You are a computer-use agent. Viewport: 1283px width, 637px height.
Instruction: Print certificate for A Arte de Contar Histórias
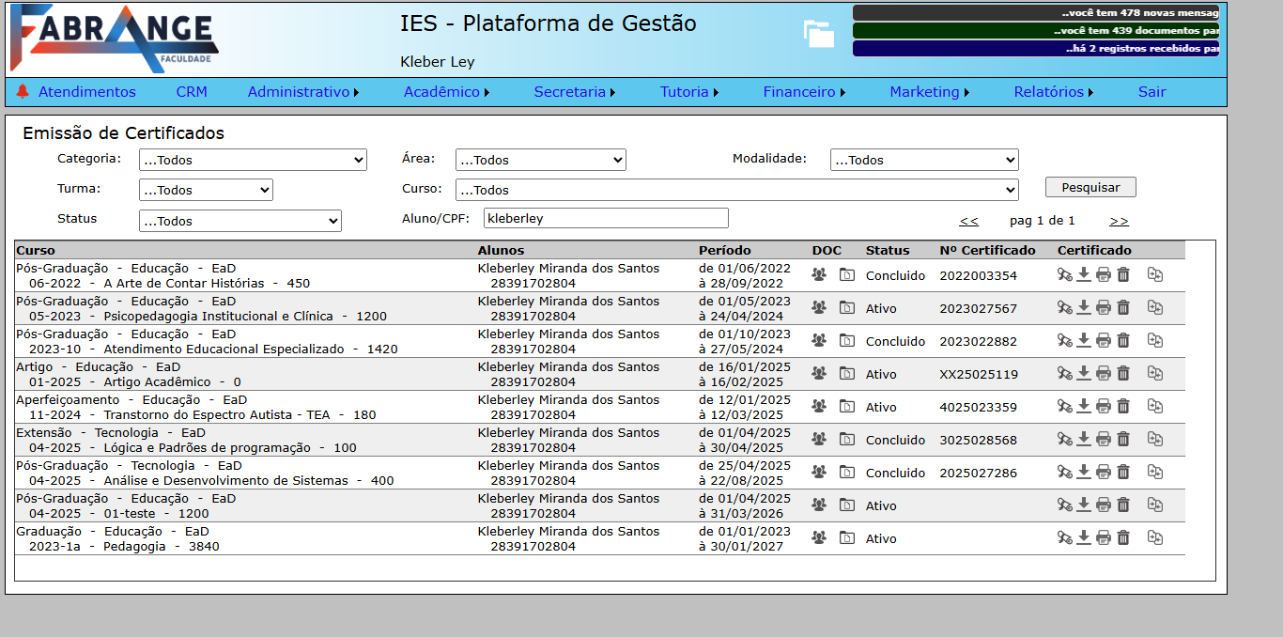[1104, 275]
